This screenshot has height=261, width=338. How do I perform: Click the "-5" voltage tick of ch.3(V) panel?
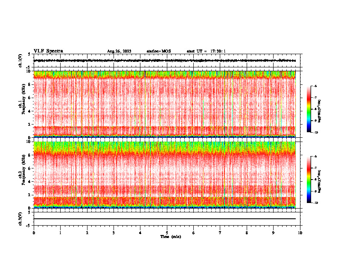(x=28, y=226)
